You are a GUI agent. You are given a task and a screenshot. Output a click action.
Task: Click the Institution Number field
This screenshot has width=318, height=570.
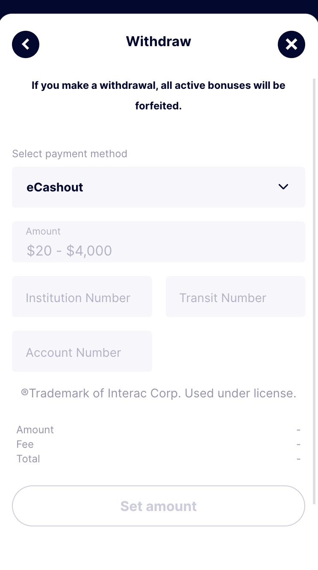coord(82,297)
